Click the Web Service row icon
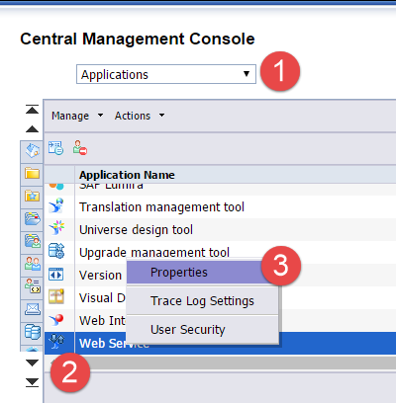The width and height of the screenshot is (396, 403). pos(56,342)
